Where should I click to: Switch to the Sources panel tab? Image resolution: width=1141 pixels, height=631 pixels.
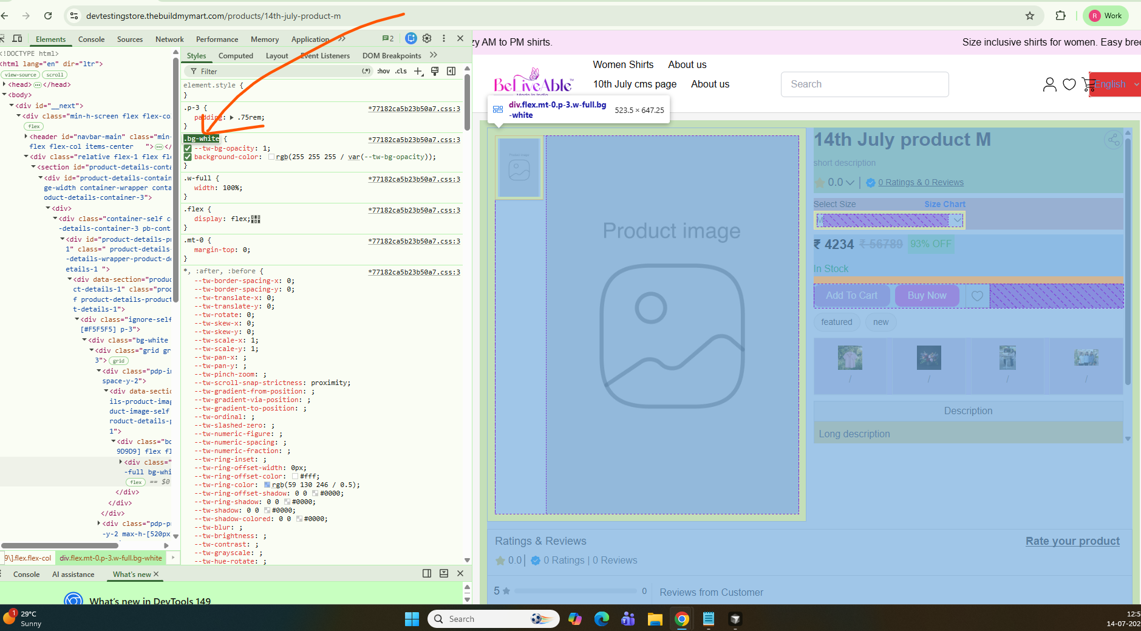click(x=130, y=39)
